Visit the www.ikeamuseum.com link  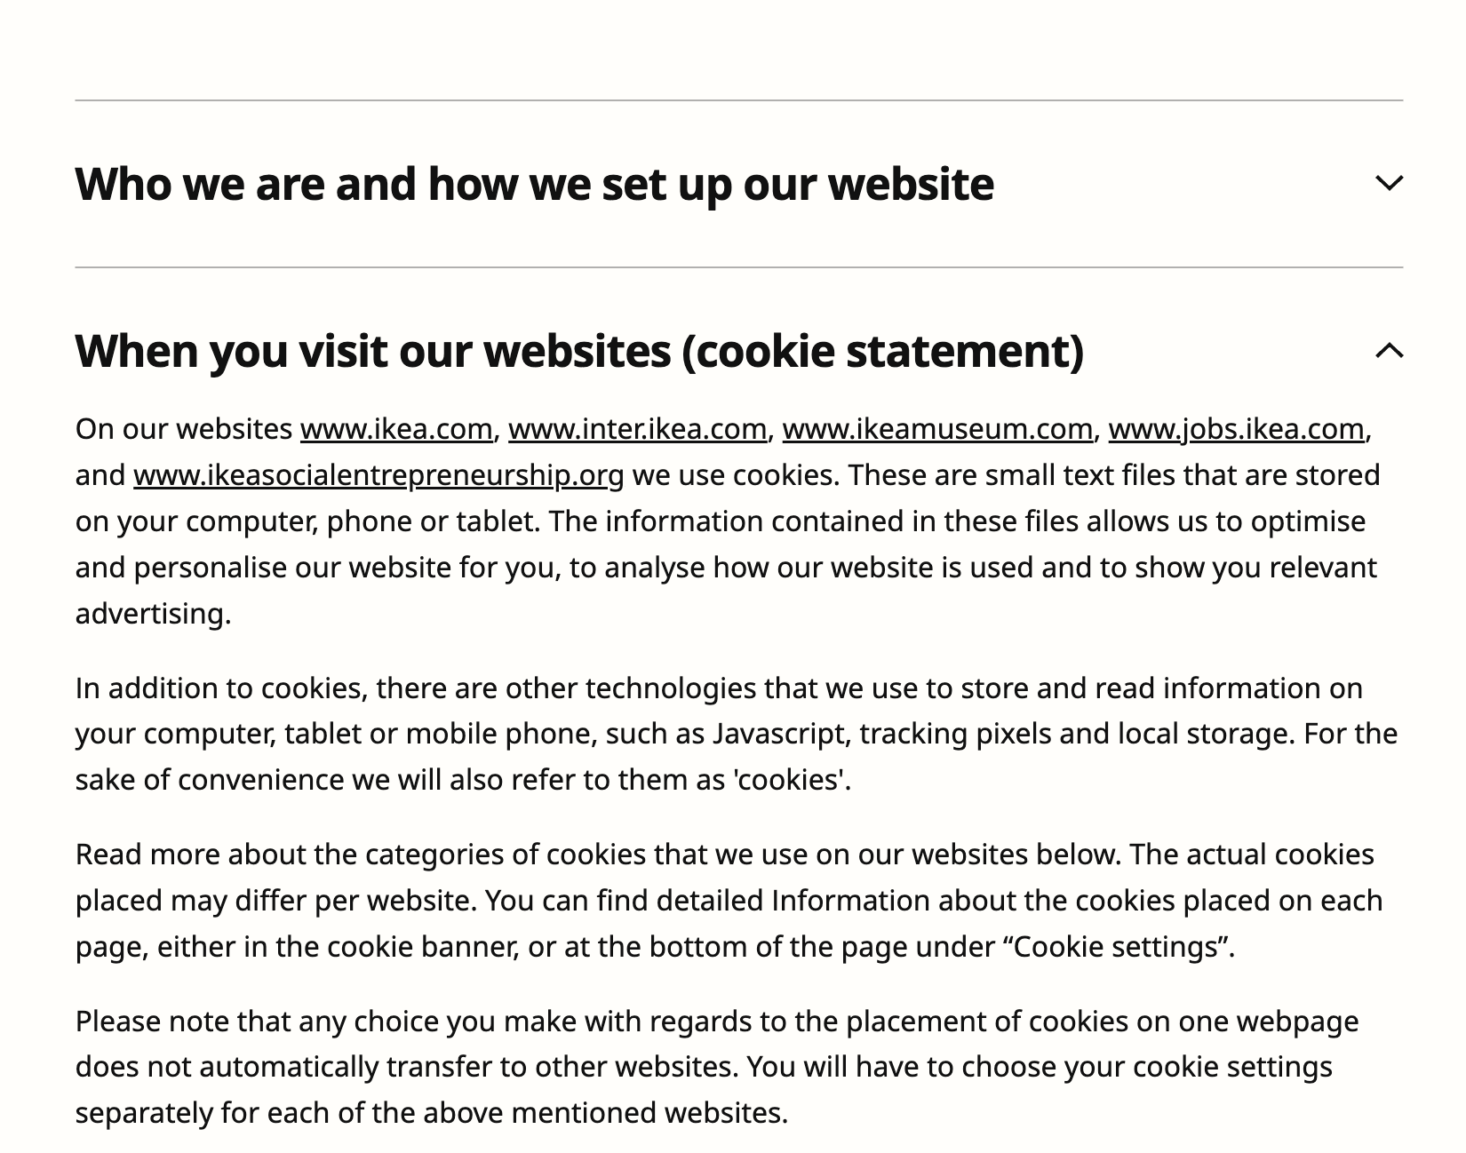(x=937, y=429)
